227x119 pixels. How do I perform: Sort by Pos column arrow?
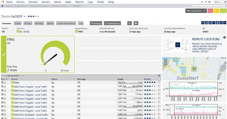click(6, 79)
